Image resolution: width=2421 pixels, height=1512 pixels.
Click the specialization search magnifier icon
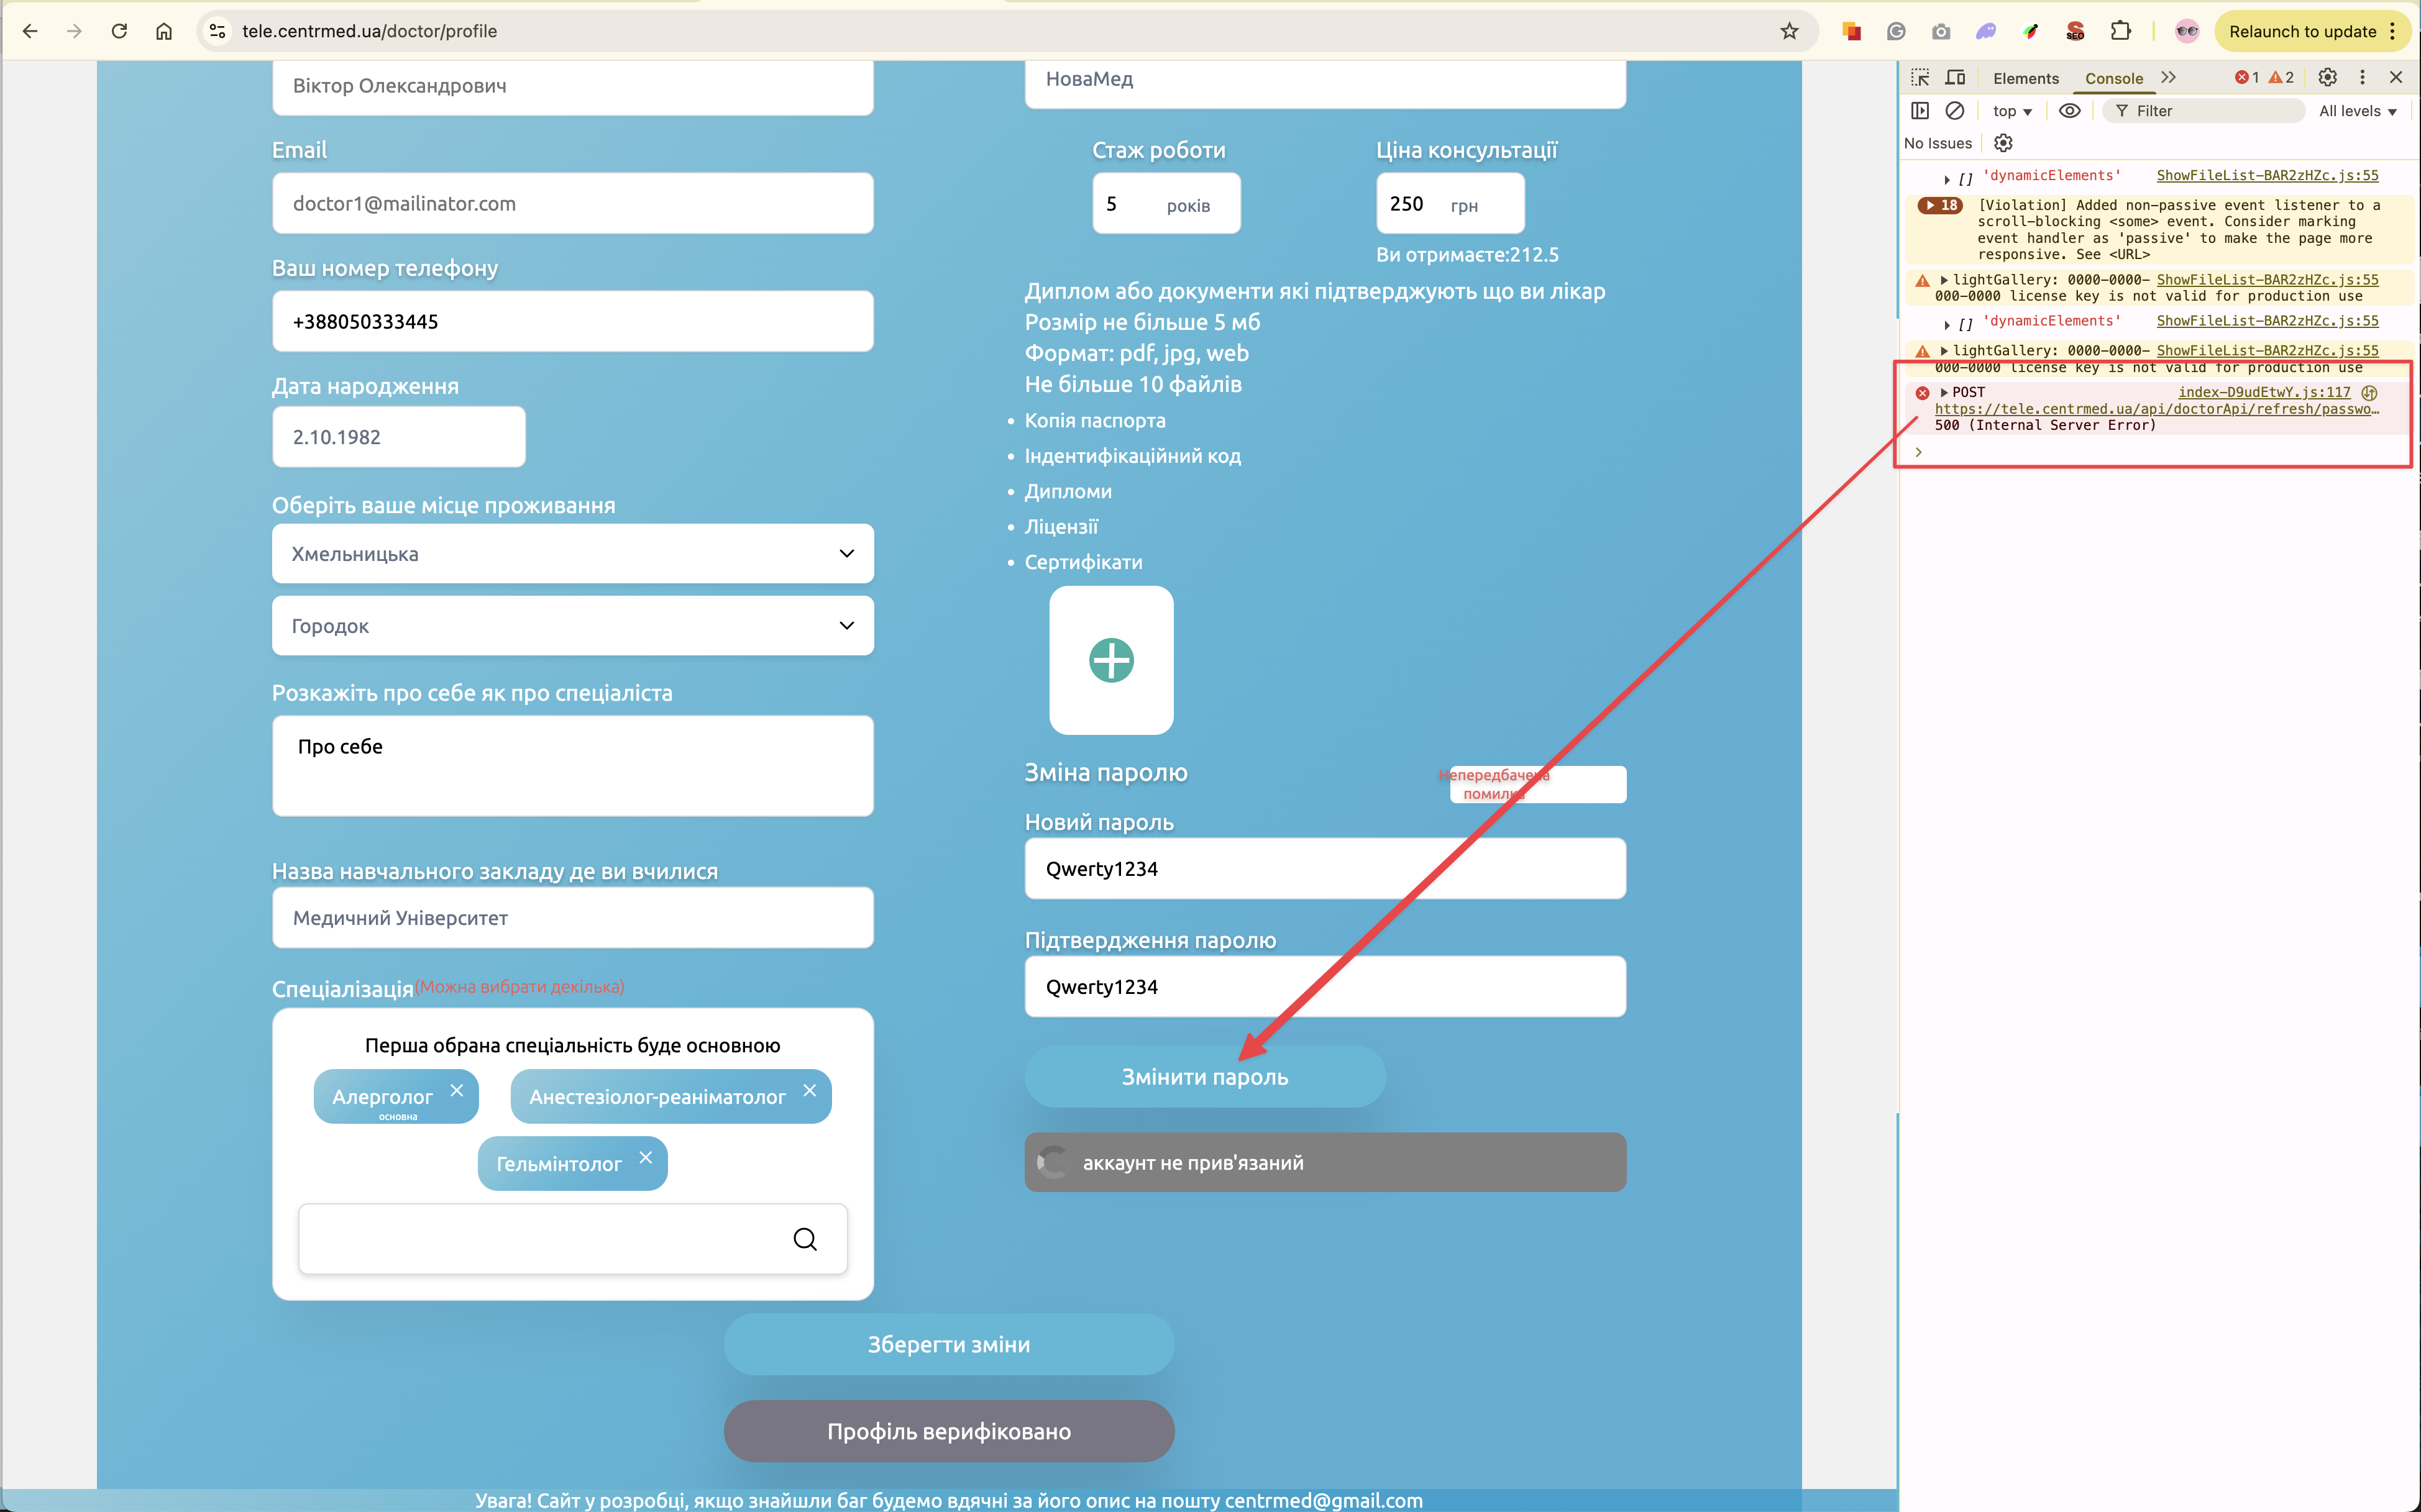(804, 1239)
